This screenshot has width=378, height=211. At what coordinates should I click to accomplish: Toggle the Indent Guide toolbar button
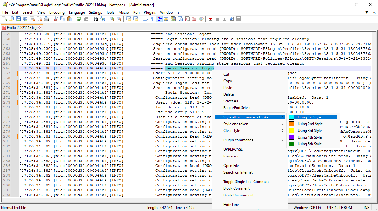point(159,19)
